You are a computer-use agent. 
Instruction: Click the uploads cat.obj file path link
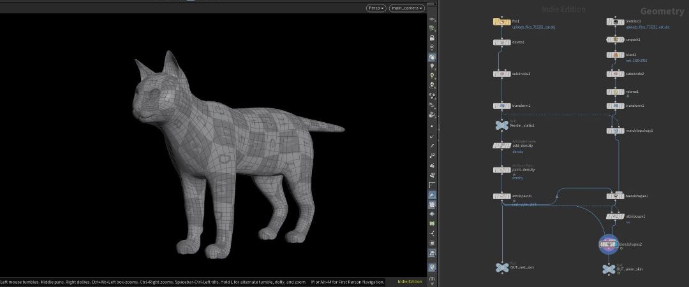point(534,27)
